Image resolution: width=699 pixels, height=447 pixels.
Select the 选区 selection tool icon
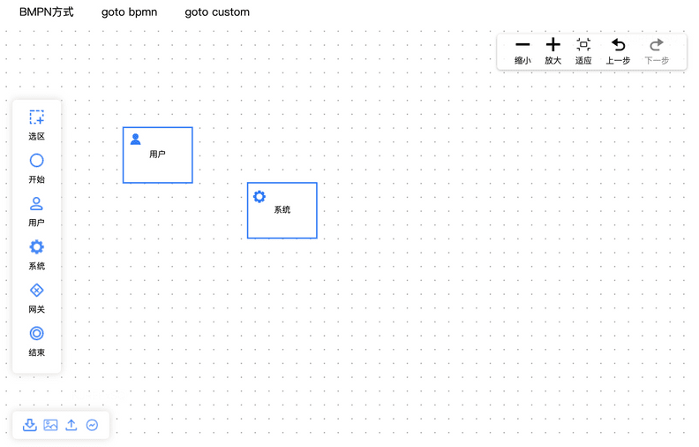(x=36, y=117)
